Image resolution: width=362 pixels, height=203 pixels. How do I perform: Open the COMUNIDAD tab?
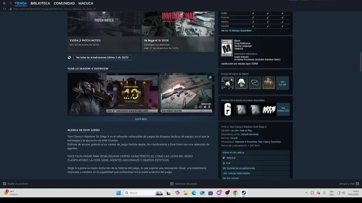coord(64,3)
